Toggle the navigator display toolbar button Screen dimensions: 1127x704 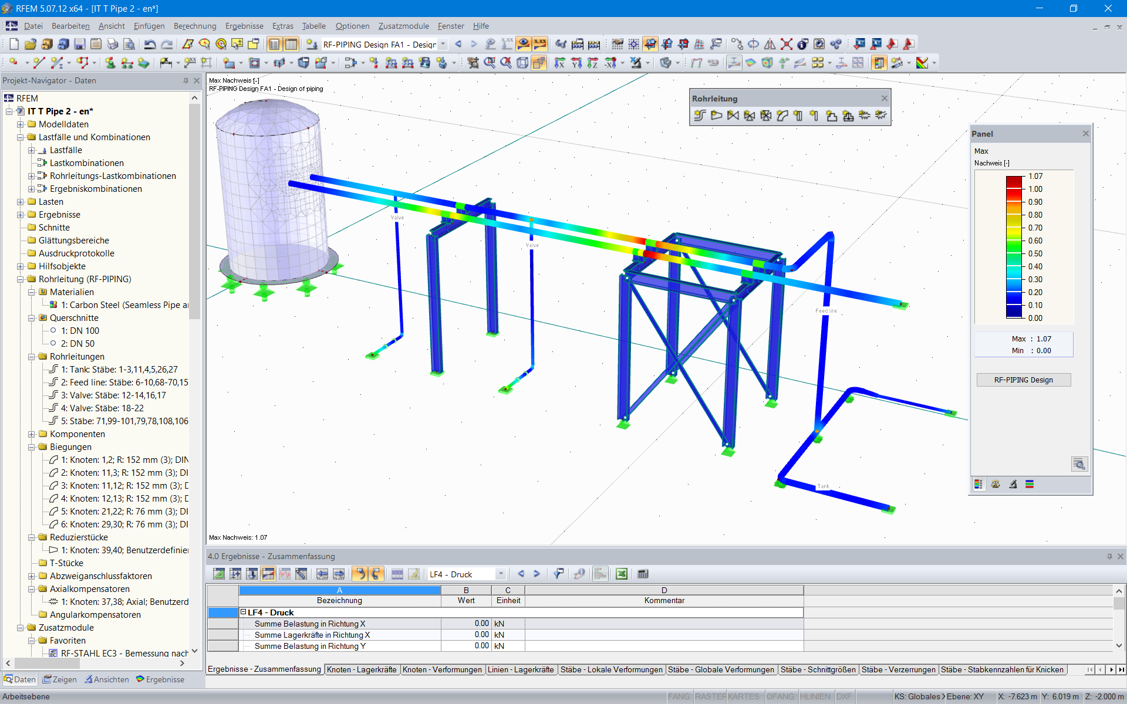pyautogui.click(x=274, y=44)
